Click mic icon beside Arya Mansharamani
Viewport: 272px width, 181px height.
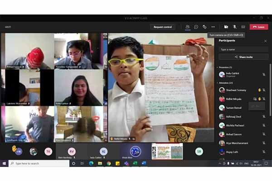point(264,143)
